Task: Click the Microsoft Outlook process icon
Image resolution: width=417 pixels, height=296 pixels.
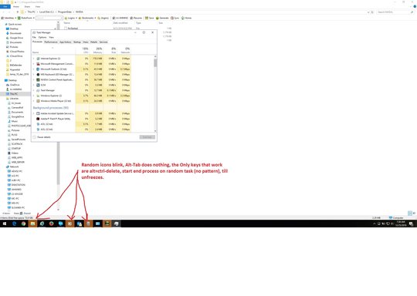Action: point(38,69)
